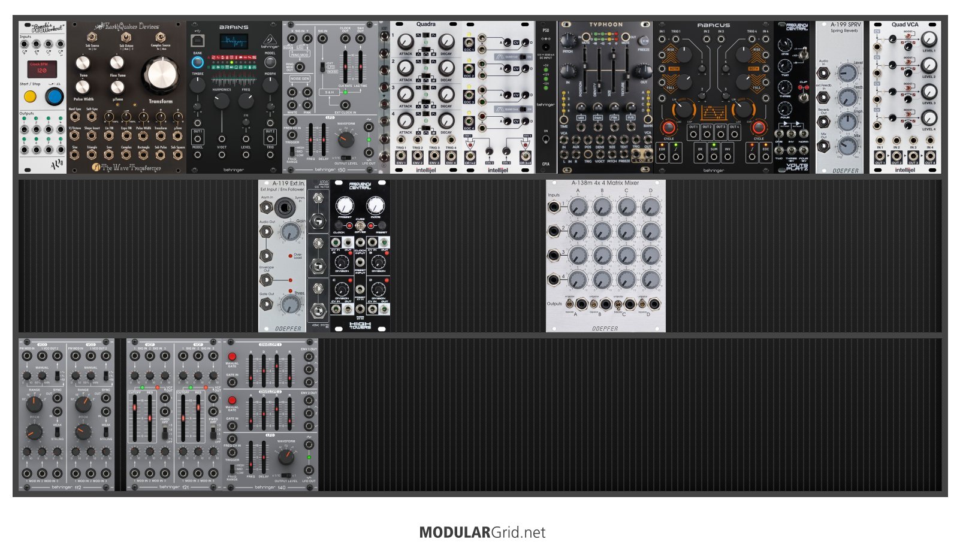966x545 pixels.
Task: Click the WAVEFORM knob on Behringer 150
Action: (x=346, y=140)
